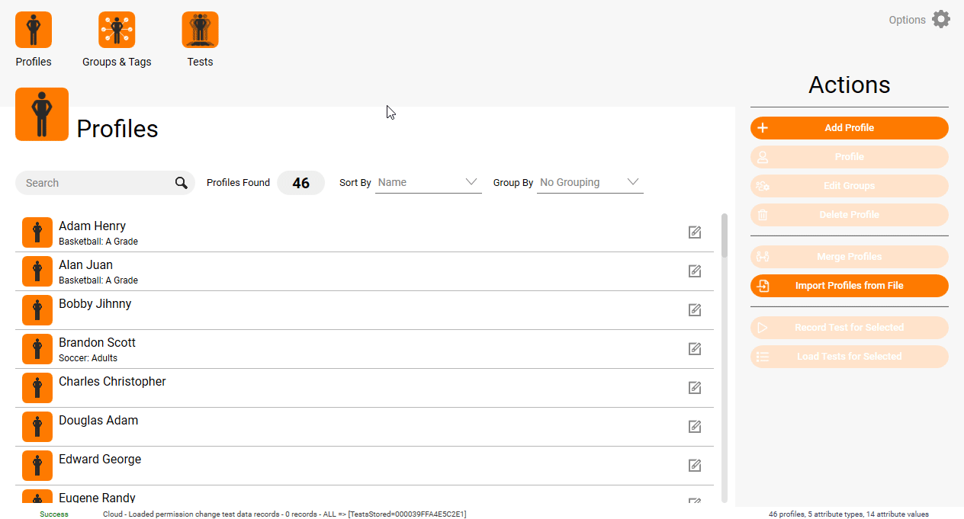
Task: Open the Tests section icon
Action: (x=200, y=29)
